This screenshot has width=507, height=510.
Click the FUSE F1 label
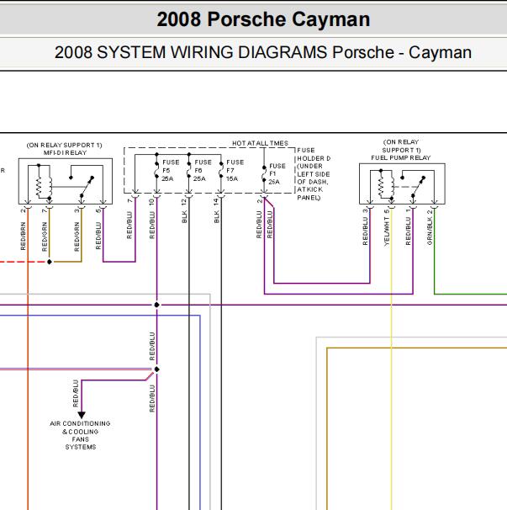(x=277, y=174)
